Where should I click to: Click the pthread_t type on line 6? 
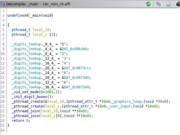[x=21, y=35]
